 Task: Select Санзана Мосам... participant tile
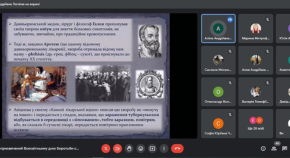click(218, 60)
